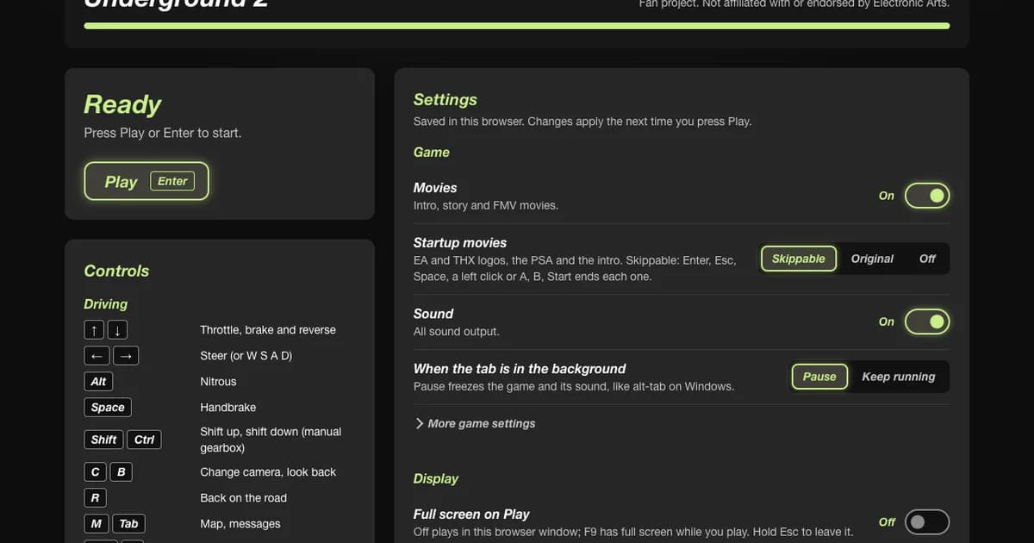
Task: Click the 'Throttle, brake and reverse' text
Action: [x=268, y=330]
